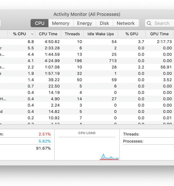This screenshot has height=186, width=174.
Task: Switch to the Memory tab
Action: [61, 23]
